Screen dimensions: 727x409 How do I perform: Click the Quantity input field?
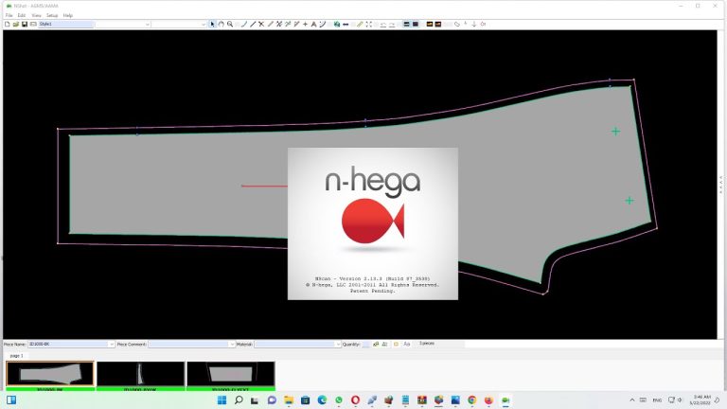(365, 344)
